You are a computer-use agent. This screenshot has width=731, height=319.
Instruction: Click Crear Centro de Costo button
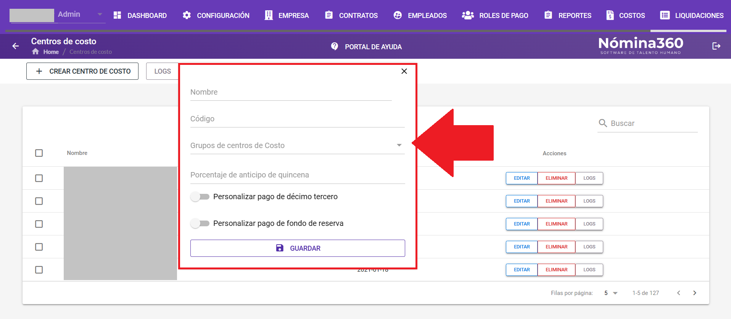point(82,71)
